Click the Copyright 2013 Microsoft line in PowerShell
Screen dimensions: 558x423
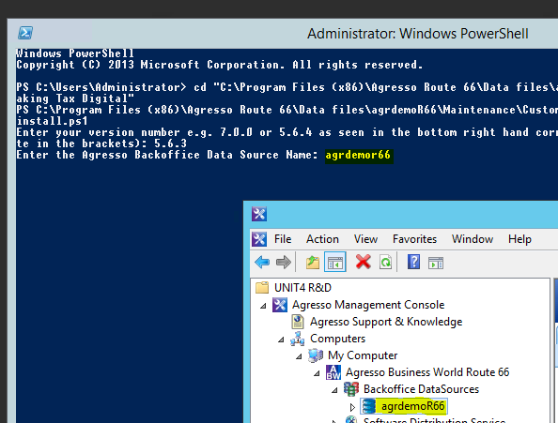pos(220,65)
